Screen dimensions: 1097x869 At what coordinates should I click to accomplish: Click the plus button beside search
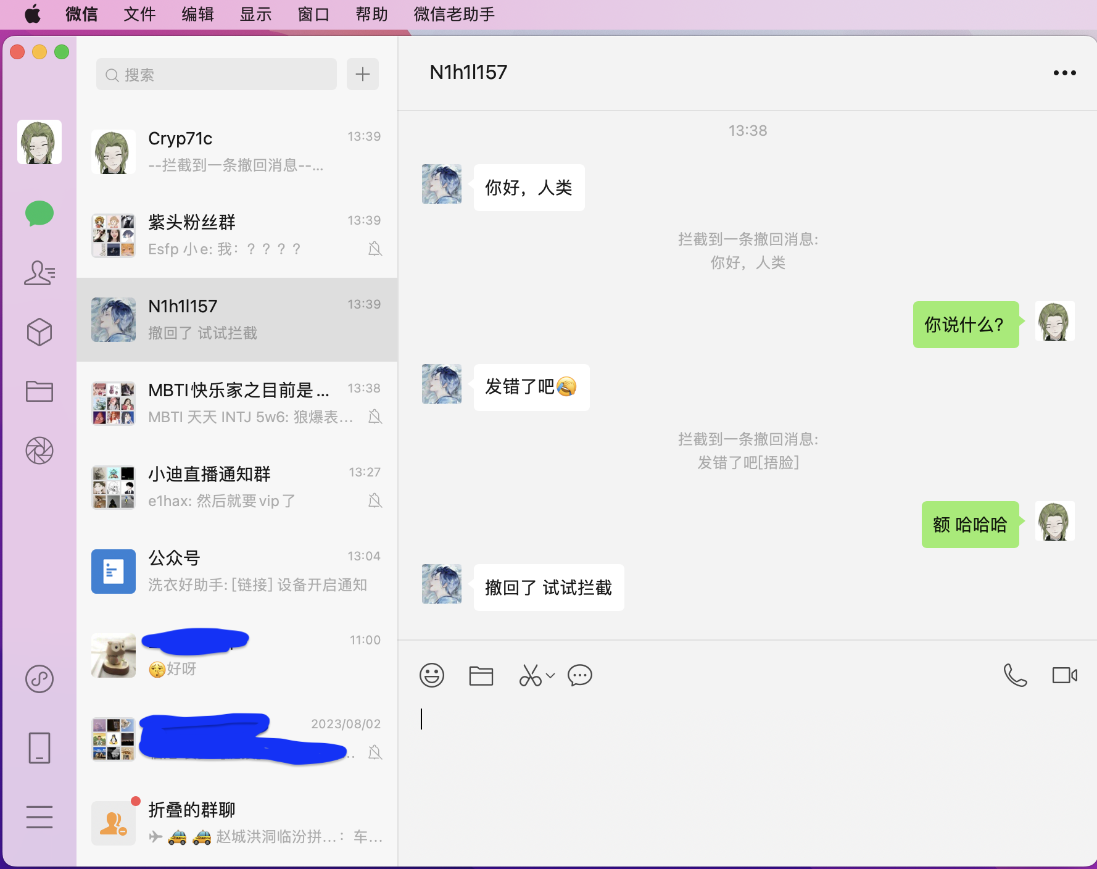tap(363, 75)
